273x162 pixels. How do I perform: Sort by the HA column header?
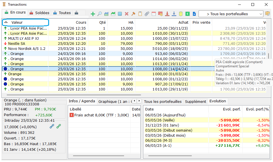[121, 22]
